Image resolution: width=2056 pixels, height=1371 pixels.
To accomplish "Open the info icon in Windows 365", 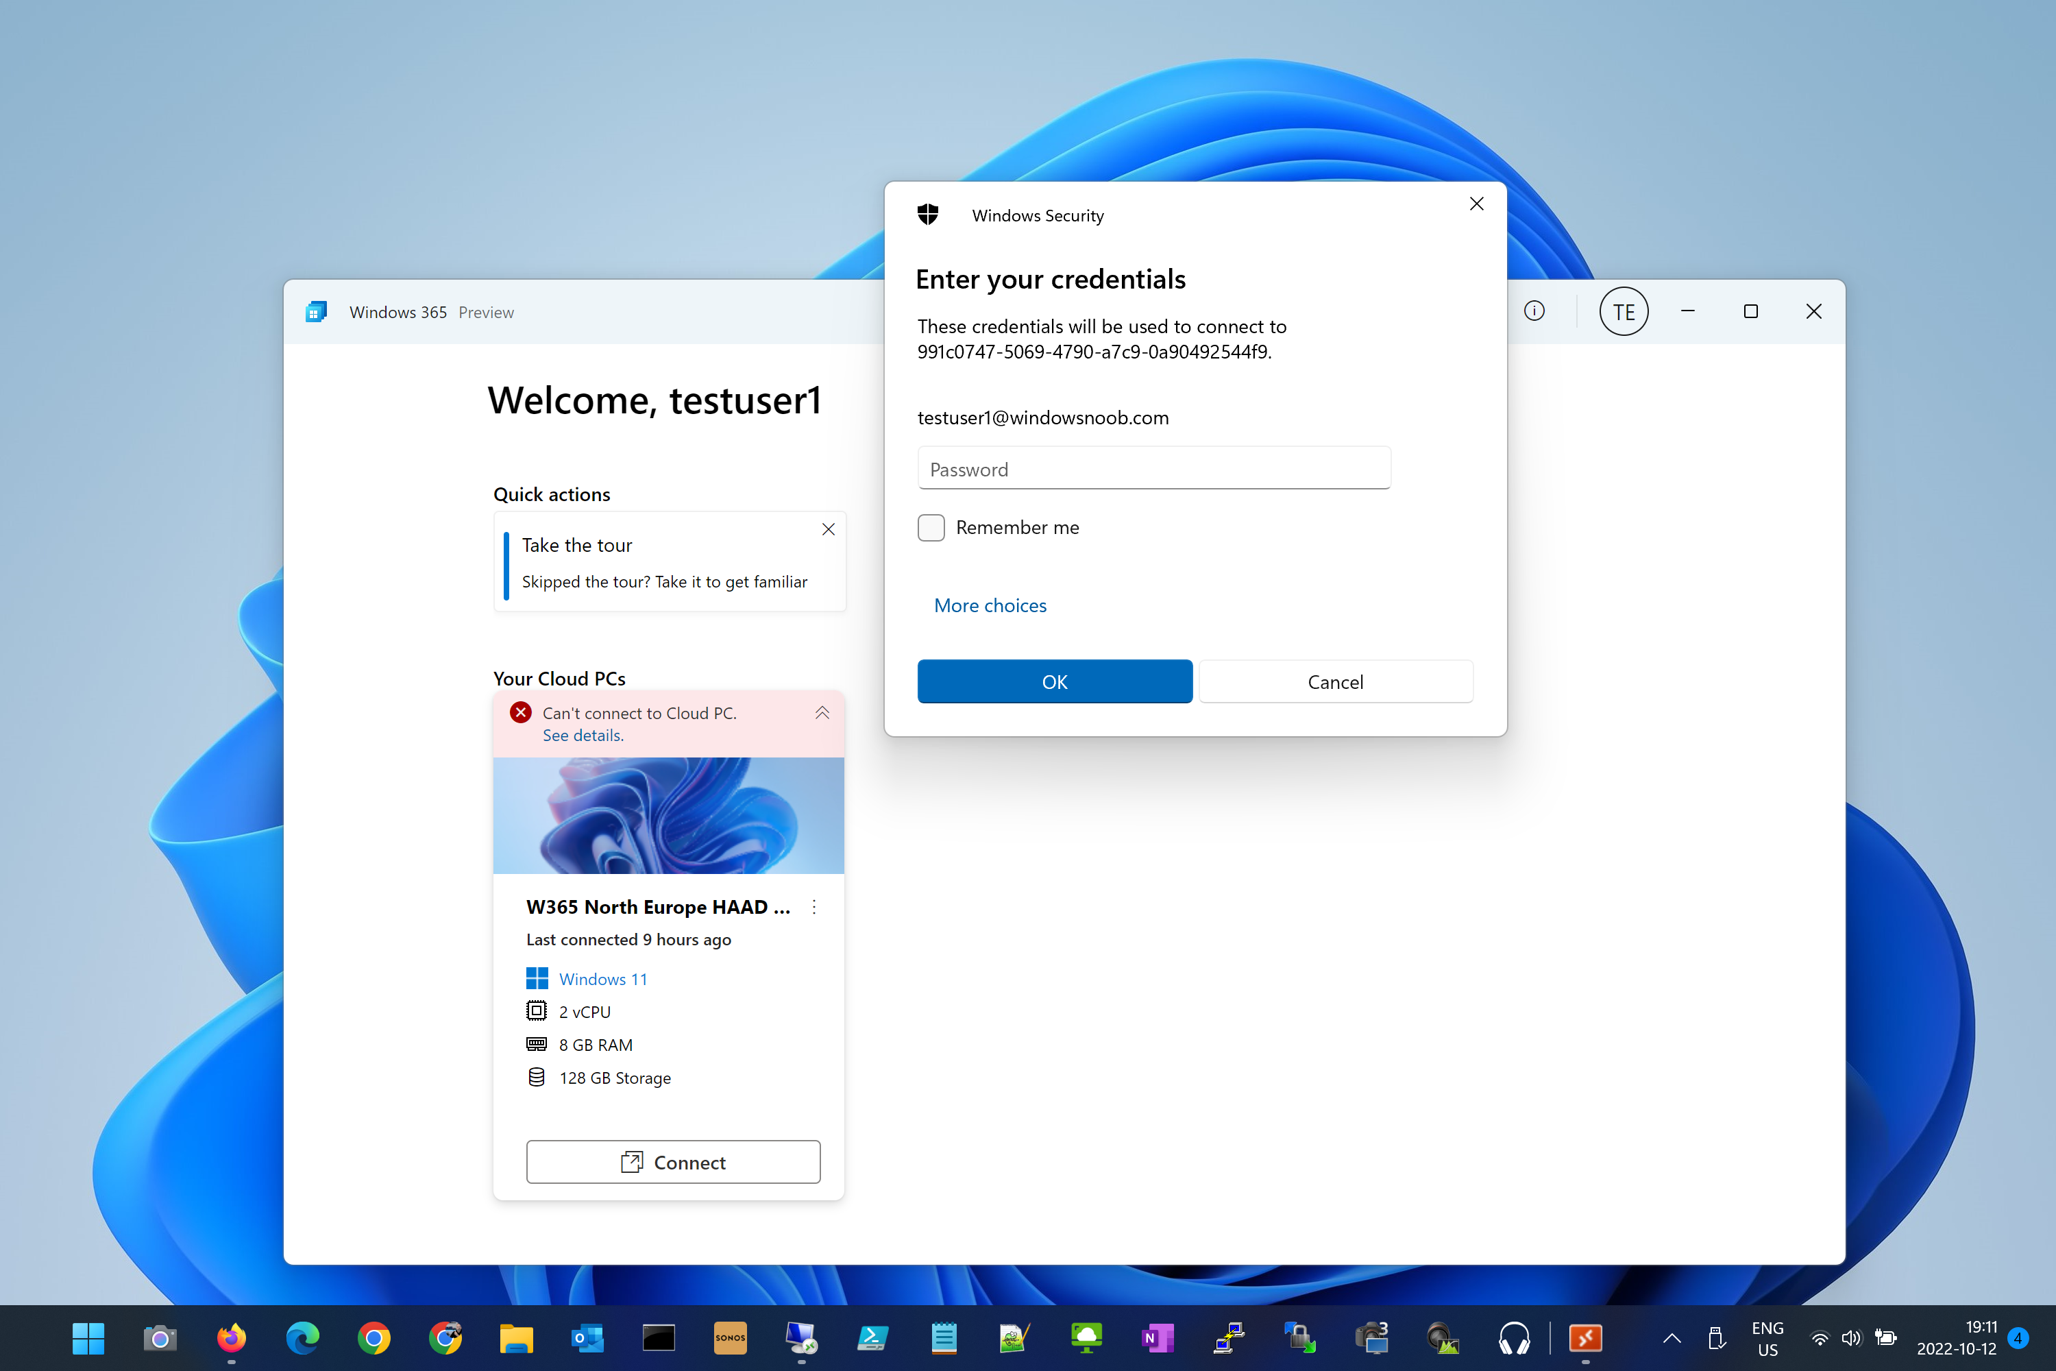I will [x=1534, y=311].
